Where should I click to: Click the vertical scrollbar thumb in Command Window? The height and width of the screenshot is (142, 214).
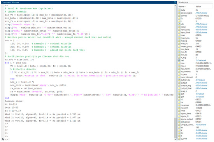click(175, 128)
